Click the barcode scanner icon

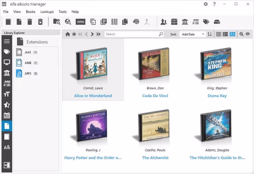click(114, 22)
